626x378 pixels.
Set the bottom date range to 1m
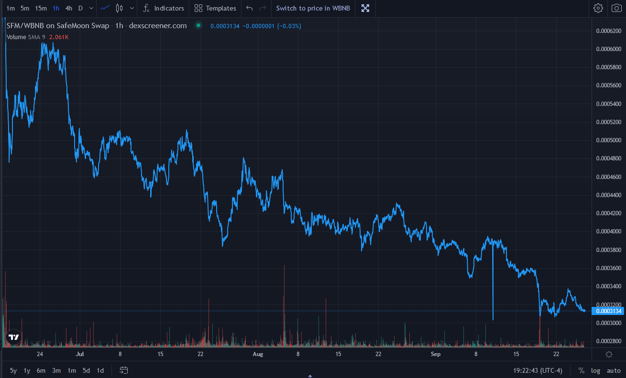click(x=72, y=370)
